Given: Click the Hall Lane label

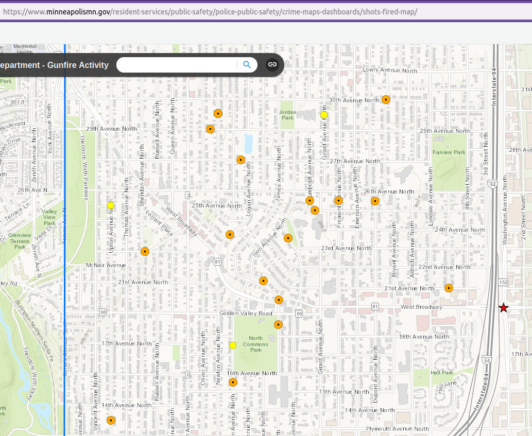Looking at the screenshot, I should point(447,386).
